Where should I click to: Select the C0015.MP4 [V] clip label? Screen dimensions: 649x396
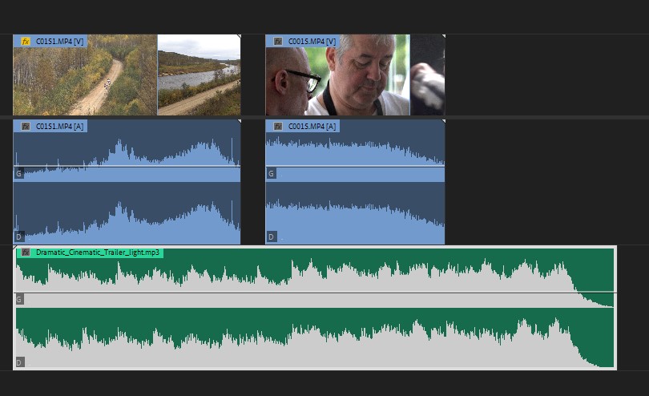point(312,42)
